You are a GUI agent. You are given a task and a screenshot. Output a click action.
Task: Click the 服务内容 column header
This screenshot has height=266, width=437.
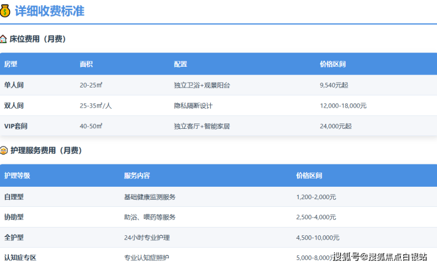[x=136, y=176]
